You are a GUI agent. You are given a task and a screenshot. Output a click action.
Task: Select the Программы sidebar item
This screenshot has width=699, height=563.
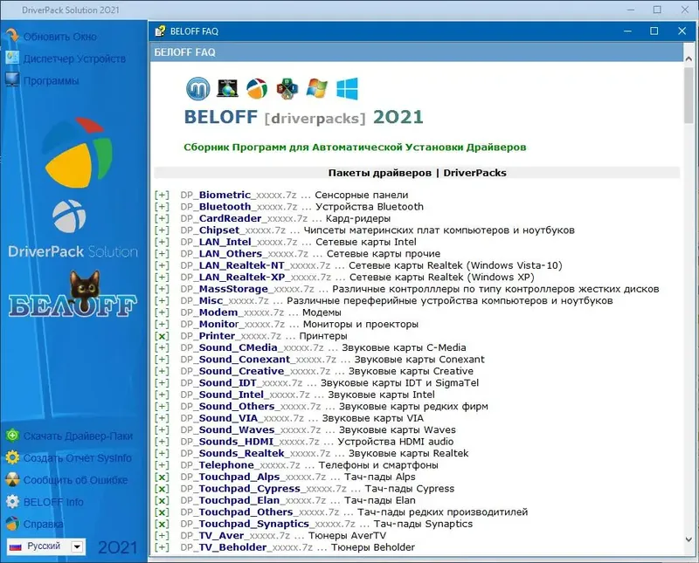(51, 81)
